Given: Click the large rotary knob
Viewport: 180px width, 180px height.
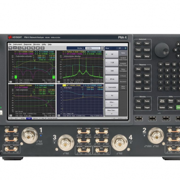Looking at the screenshot, I should click(162, 50).
